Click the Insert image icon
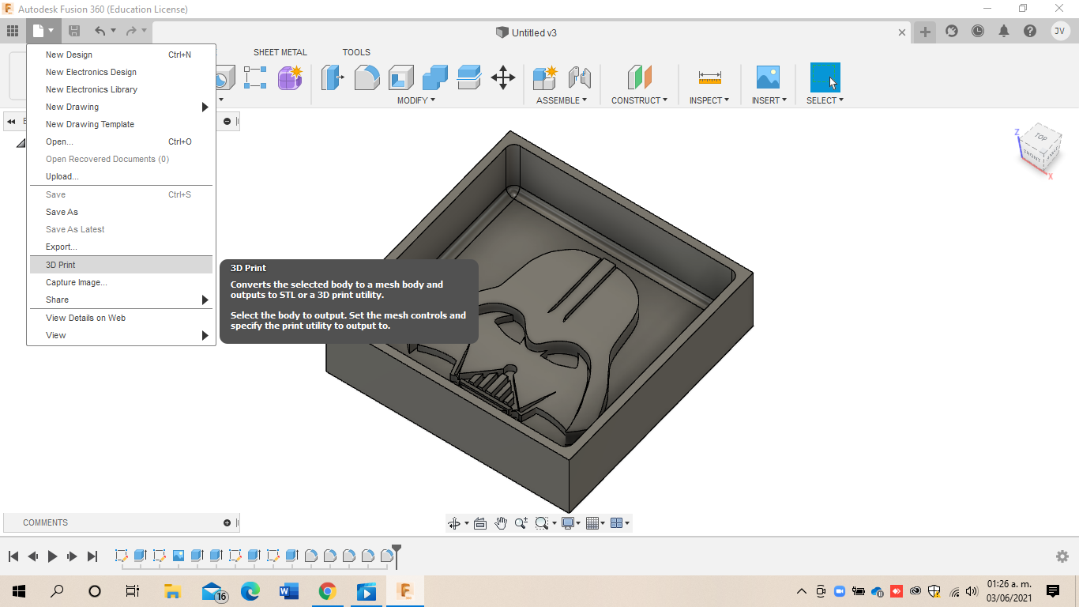 pyautogui.click(x=768, y=77)
